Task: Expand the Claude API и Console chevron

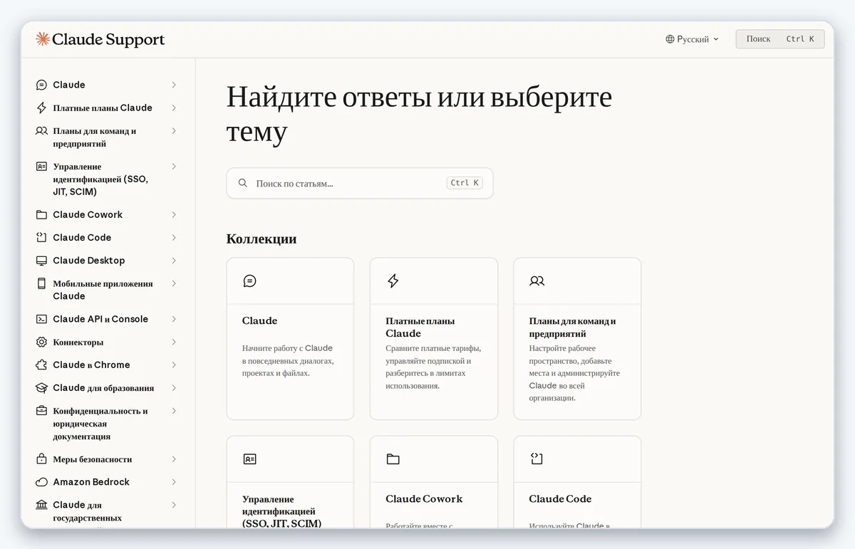Action: (174, 319)
